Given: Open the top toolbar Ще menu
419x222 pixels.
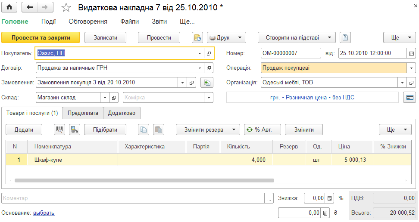Looking at the screenshot, I should [400, 37].
